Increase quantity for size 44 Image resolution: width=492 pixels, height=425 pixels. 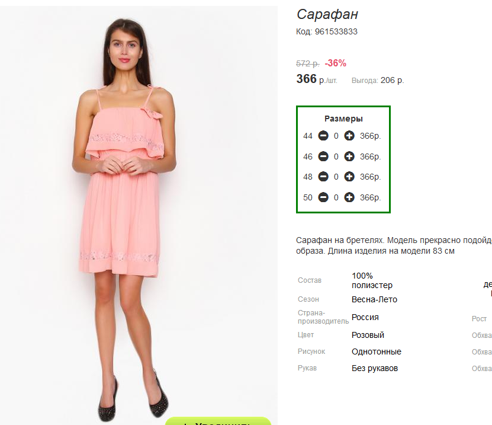(x=349, y=136)
